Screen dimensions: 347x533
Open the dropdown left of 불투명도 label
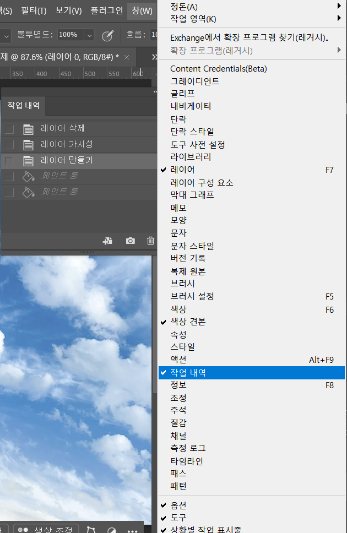[6, 35]
